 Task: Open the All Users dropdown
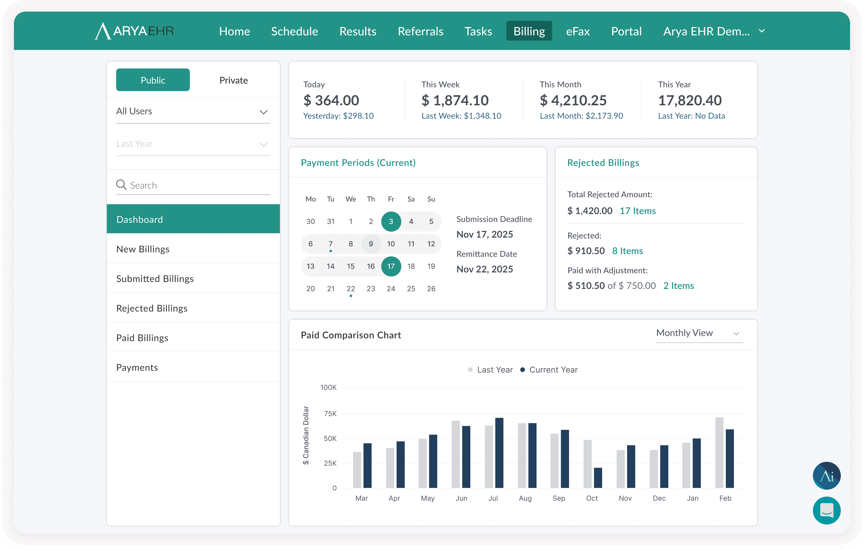[x=193, y=111]
